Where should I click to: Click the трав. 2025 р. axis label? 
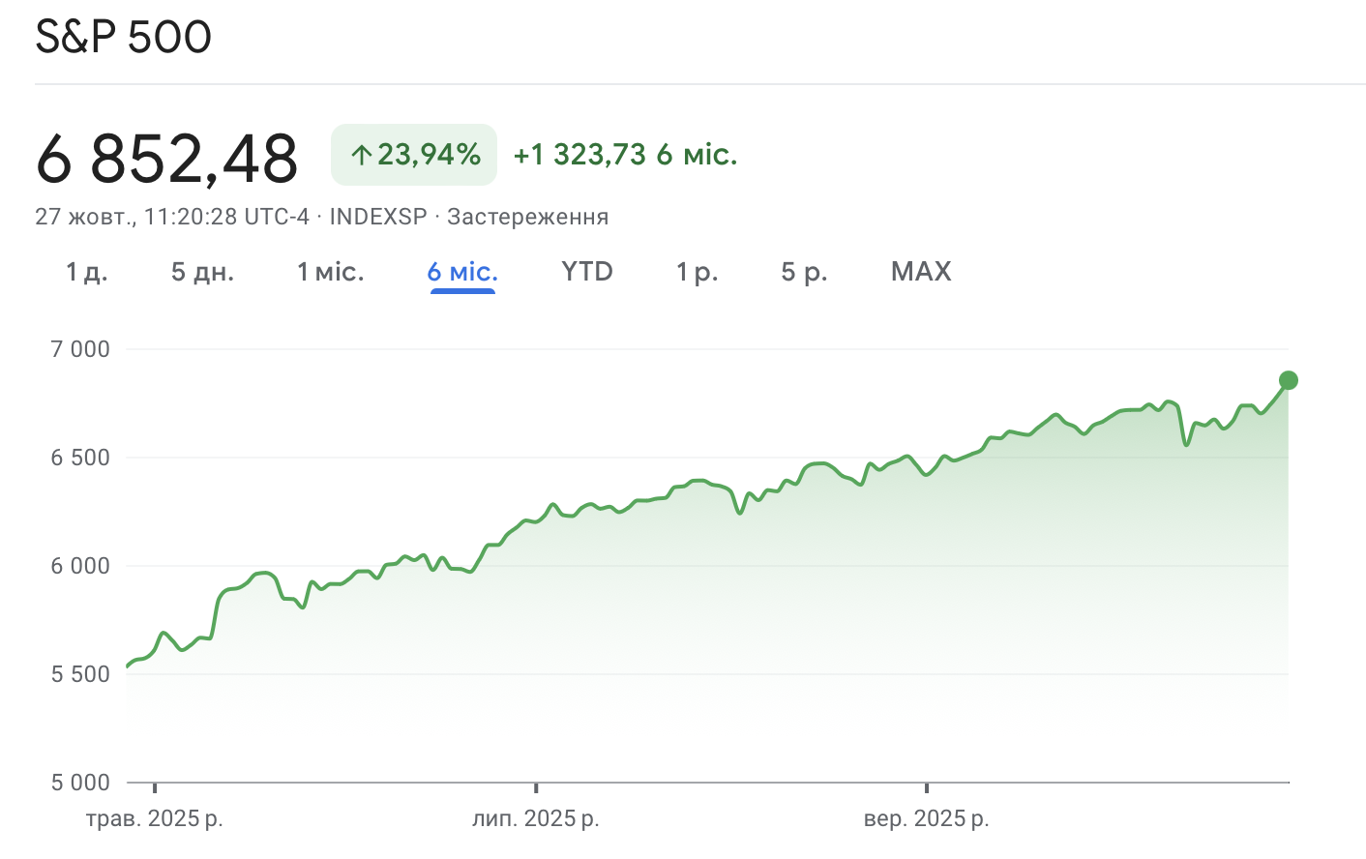[x=155, y=818]
